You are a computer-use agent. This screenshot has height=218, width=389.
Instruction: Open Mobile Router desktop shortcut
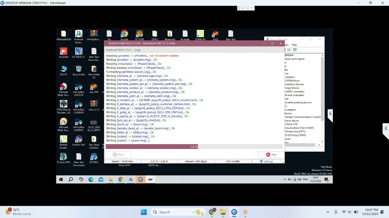pyautogui.click(x=64, y=142)
